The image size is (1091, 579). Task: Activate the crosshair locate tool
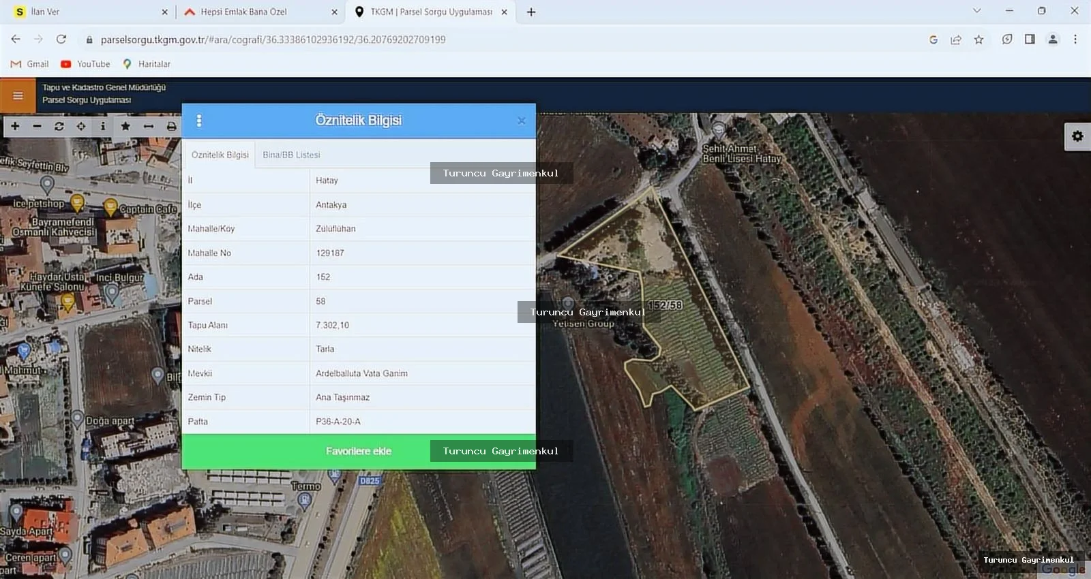pos(81,126)
